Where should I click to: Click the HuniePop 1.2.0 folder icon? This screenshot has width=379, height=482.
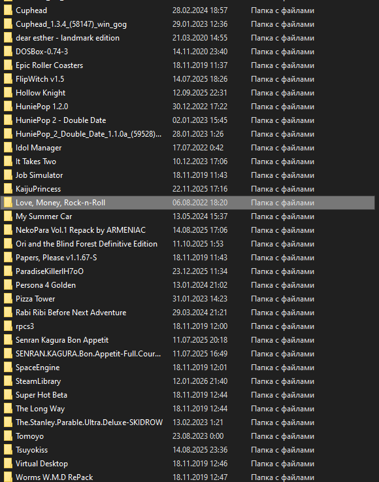click(8, 107)
